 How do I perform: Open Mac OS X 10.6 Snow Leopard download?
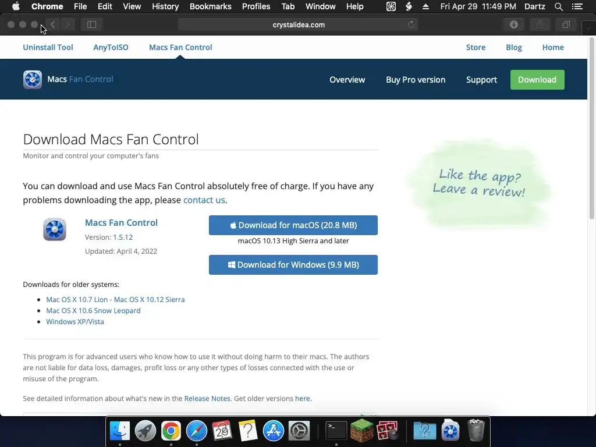click(93, 311)
